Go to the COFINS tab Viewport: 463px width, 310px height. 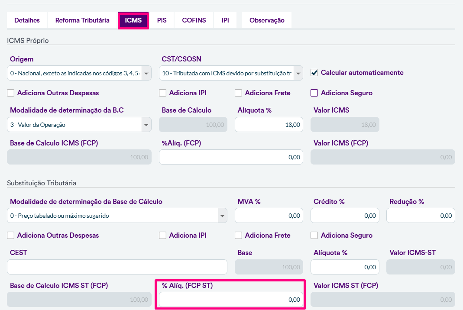pyautogui.click(x=194, y=20)
